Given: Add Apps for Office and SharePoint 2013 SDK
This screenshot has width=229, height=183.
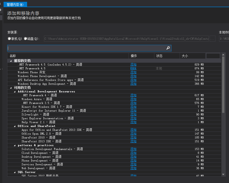Looking at the screenshot, I should (133, 130).
